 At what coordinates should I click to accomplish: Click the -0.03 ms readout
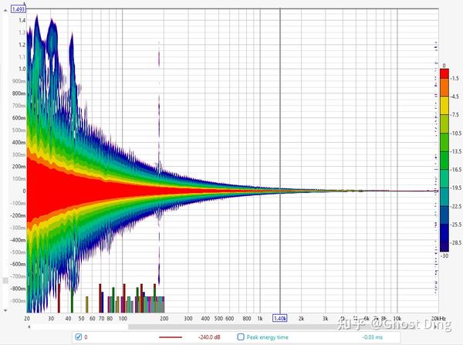pos(372,337)
